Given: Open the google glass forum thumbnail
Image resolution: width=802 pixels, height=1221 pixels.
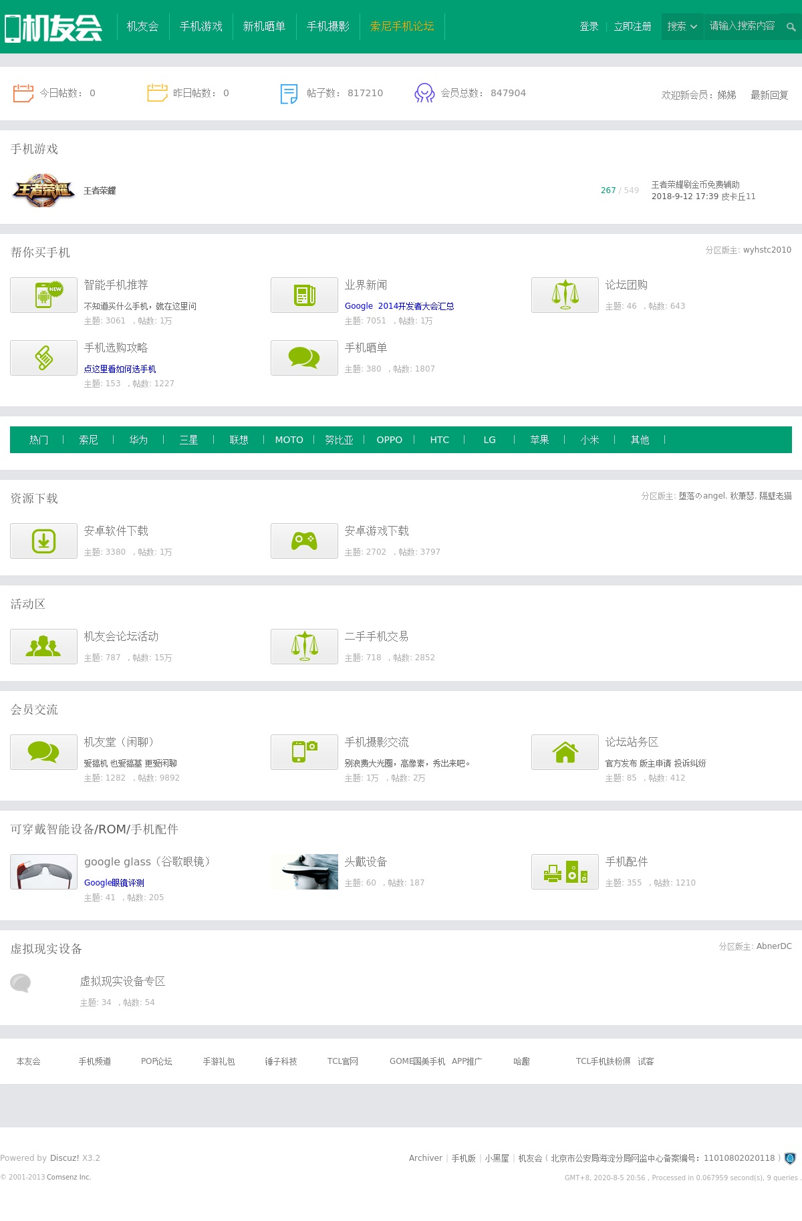Looking at the screenshot, I should coord(43,871).
